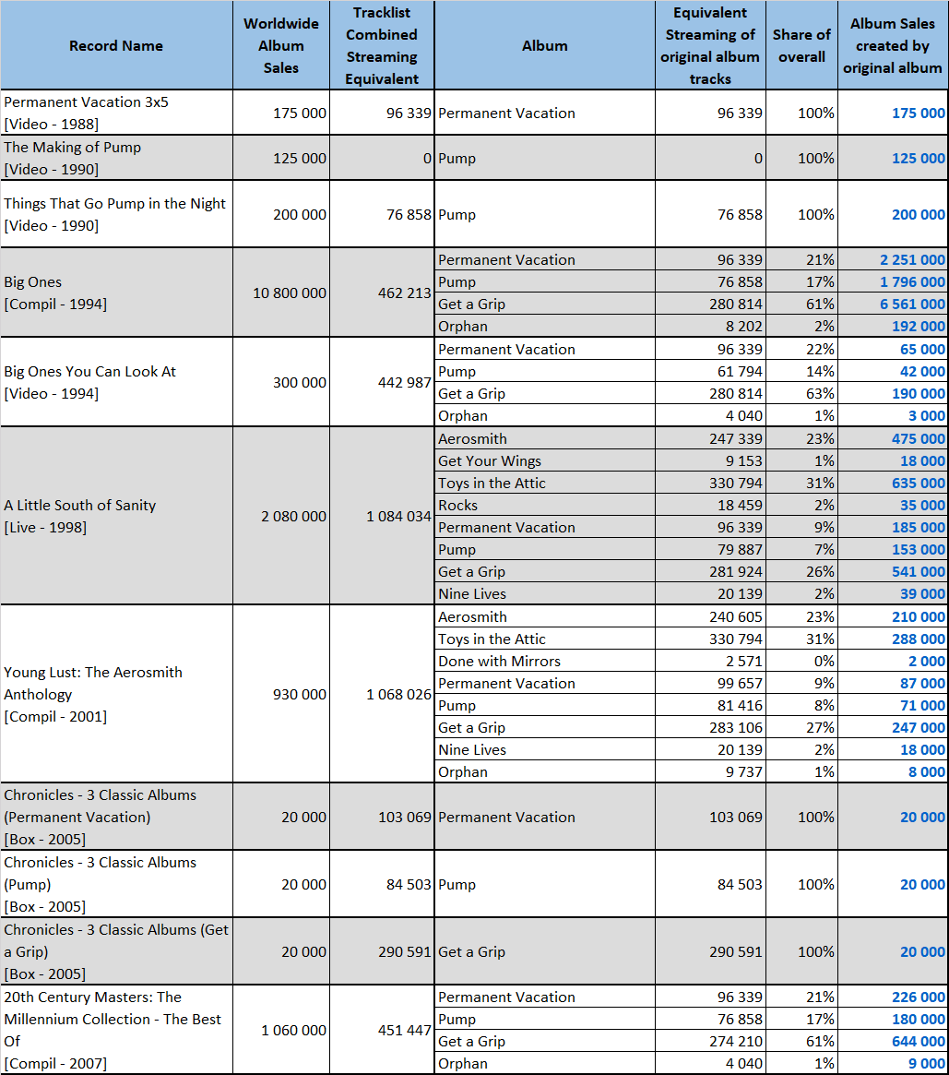This screenshot has height=1075, width=949.
Task: Select the 288 000 album sales value
Action: click(x=919, y=639)
